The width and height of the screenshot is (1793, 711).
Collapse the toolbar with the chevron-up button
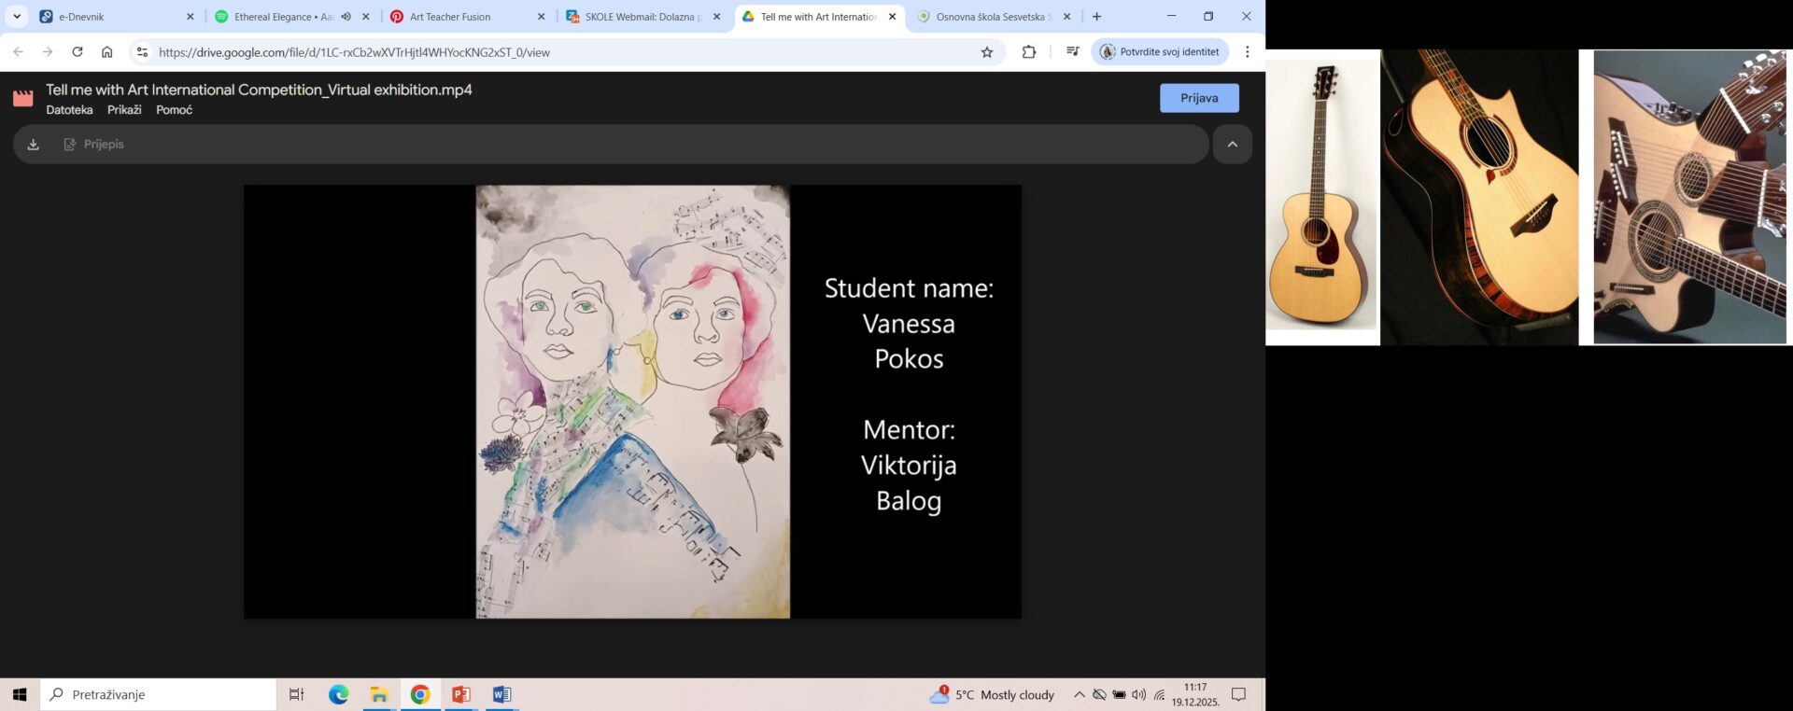click(1232, 145)
